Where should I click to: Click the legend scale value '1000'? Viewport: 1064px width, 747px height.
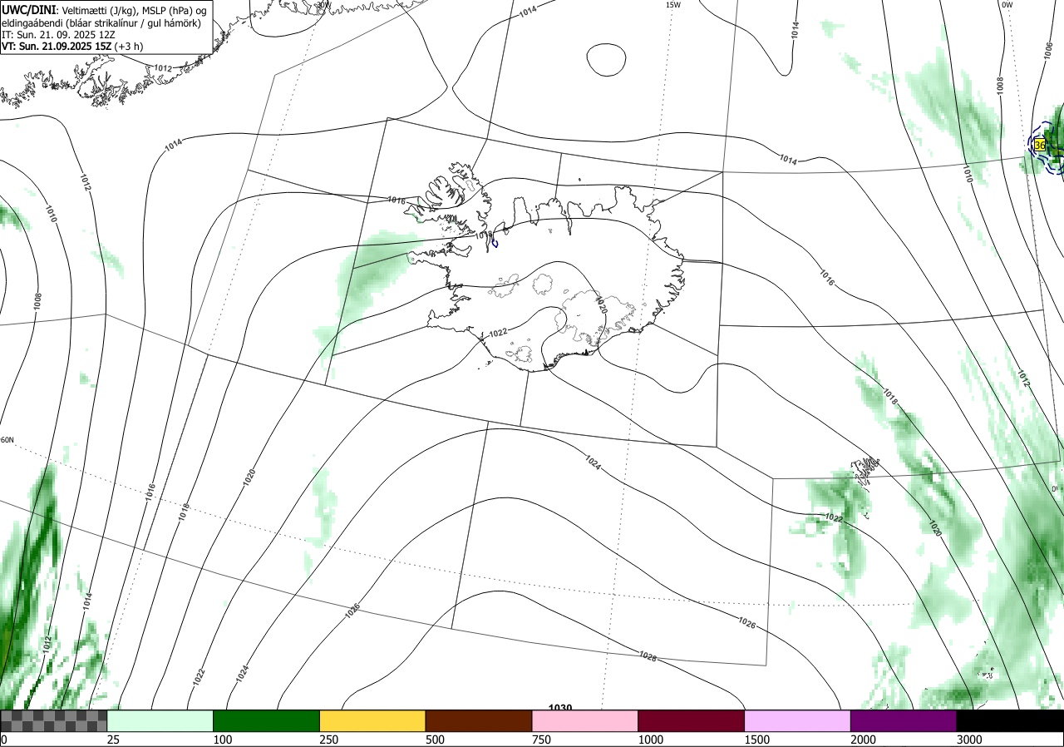(650, 740)
